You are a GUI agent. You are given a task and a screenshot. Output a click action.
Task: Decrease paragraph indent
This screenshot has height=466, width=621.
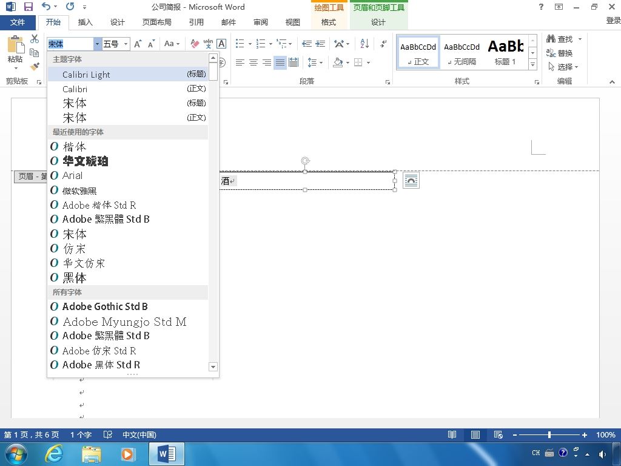point(306,44)
